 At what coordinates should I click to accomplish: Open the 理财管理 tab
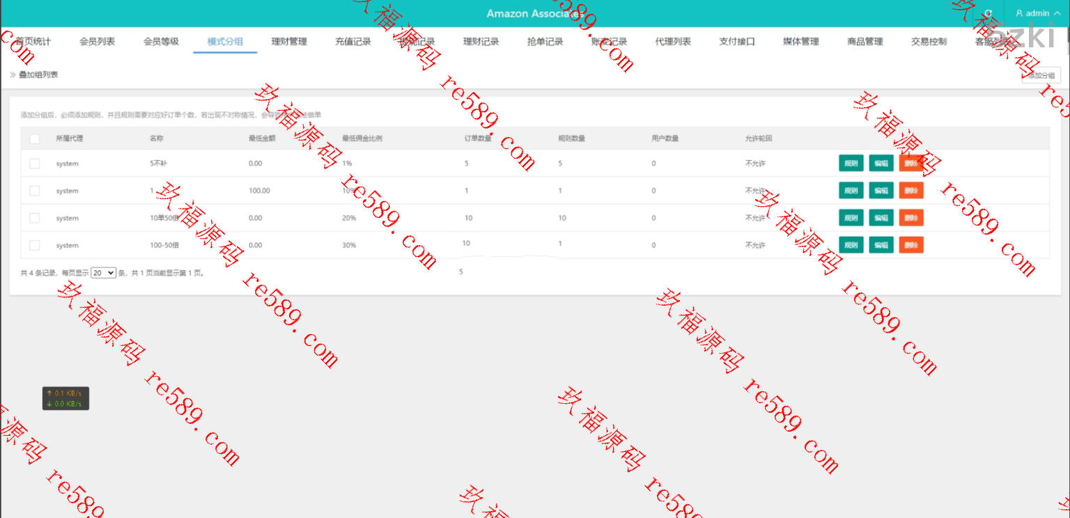coord(289,42)
